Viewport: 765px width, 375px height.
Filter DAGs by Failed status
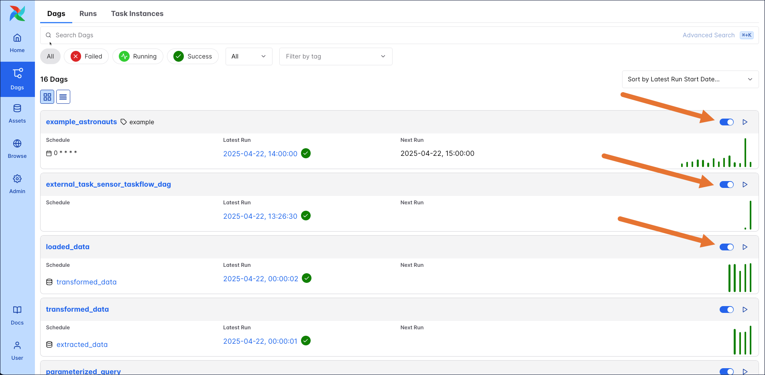[86, 56]
